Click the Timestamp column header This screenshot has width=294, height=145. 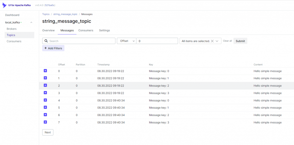click(x=103, y=65)
